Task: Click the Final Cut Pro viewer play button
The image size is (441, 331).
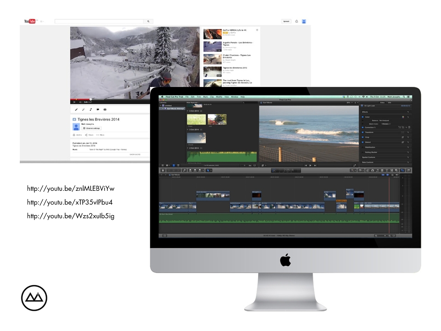Action: (x=310, y=165)
